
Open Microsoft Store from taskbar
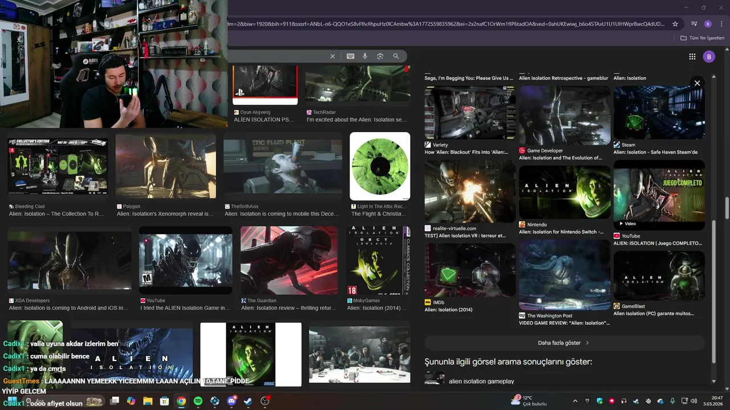(164, 401)
